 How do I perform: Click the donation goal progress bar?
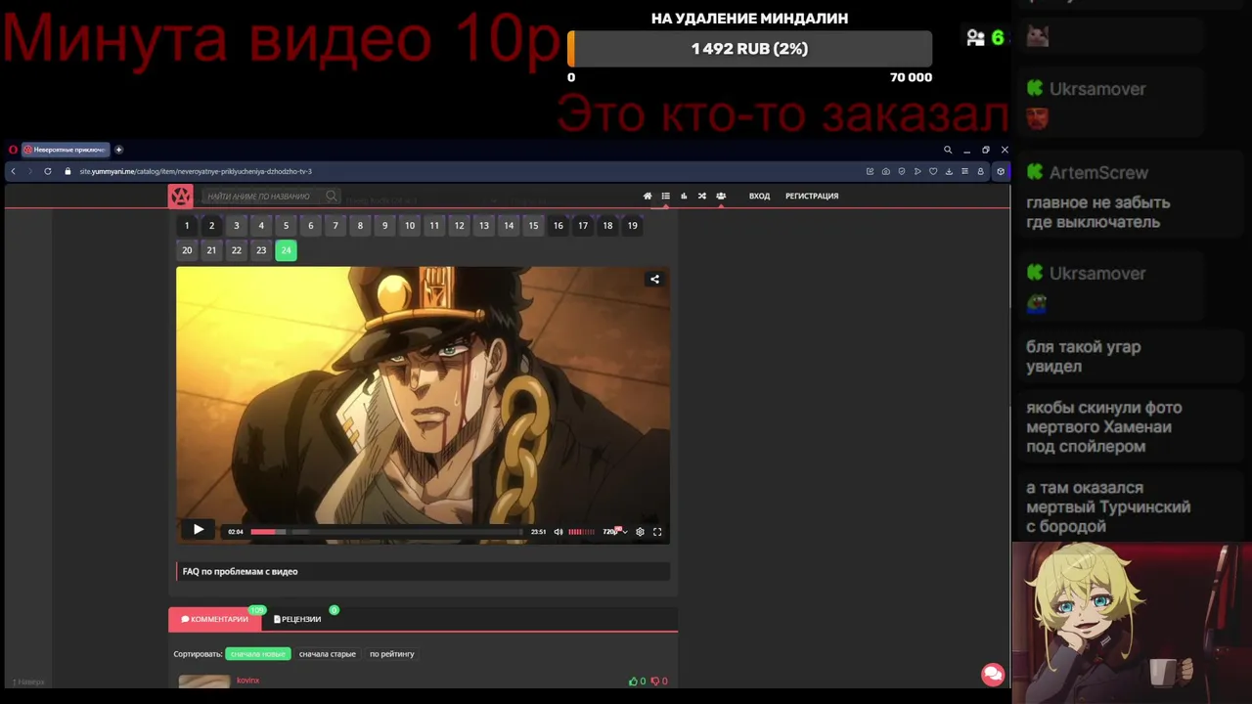pos(749,49)
